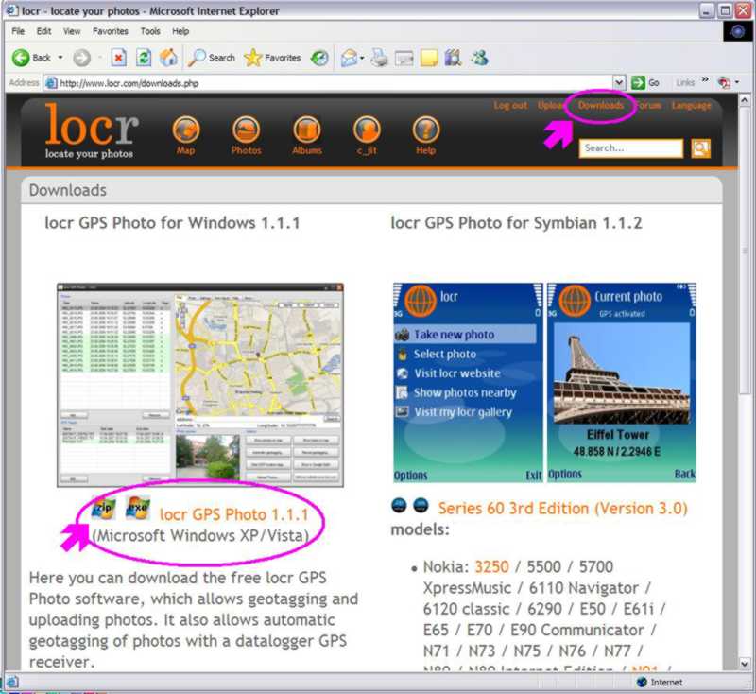
Task: Click the address bar URL field
Action: pyautogui.click(x=329, y=83)
